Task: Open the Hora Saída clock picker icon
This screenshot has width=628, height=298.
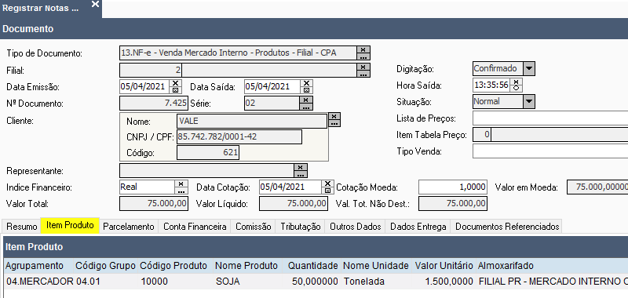Action: click(x=516, y=89)
